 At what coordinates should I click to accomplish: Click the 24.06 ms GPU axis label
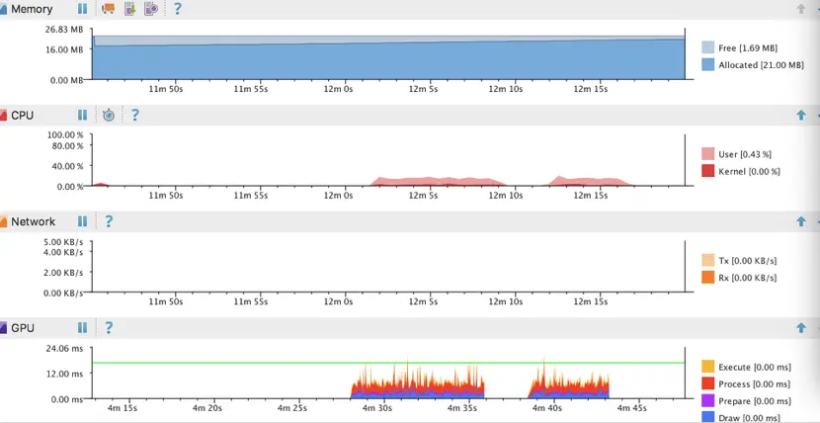click(x=64, y=349)
